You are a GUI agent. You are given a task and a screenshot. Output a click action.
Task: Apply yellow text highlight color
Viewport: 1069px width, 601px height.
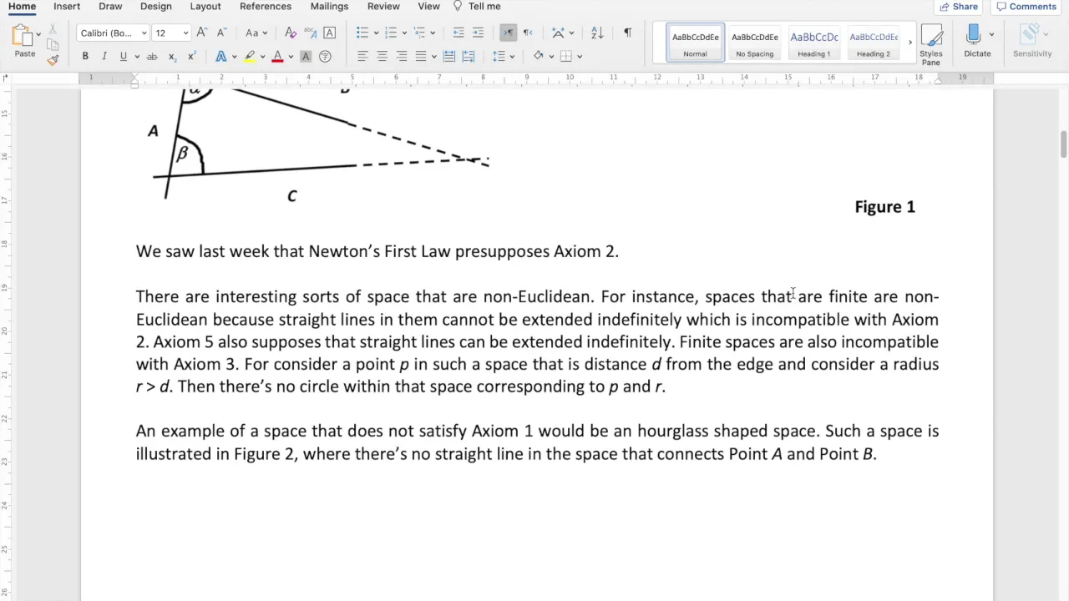pos(249,56)
